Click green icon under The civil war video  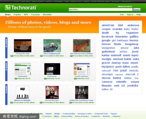(x=71, y=56)
